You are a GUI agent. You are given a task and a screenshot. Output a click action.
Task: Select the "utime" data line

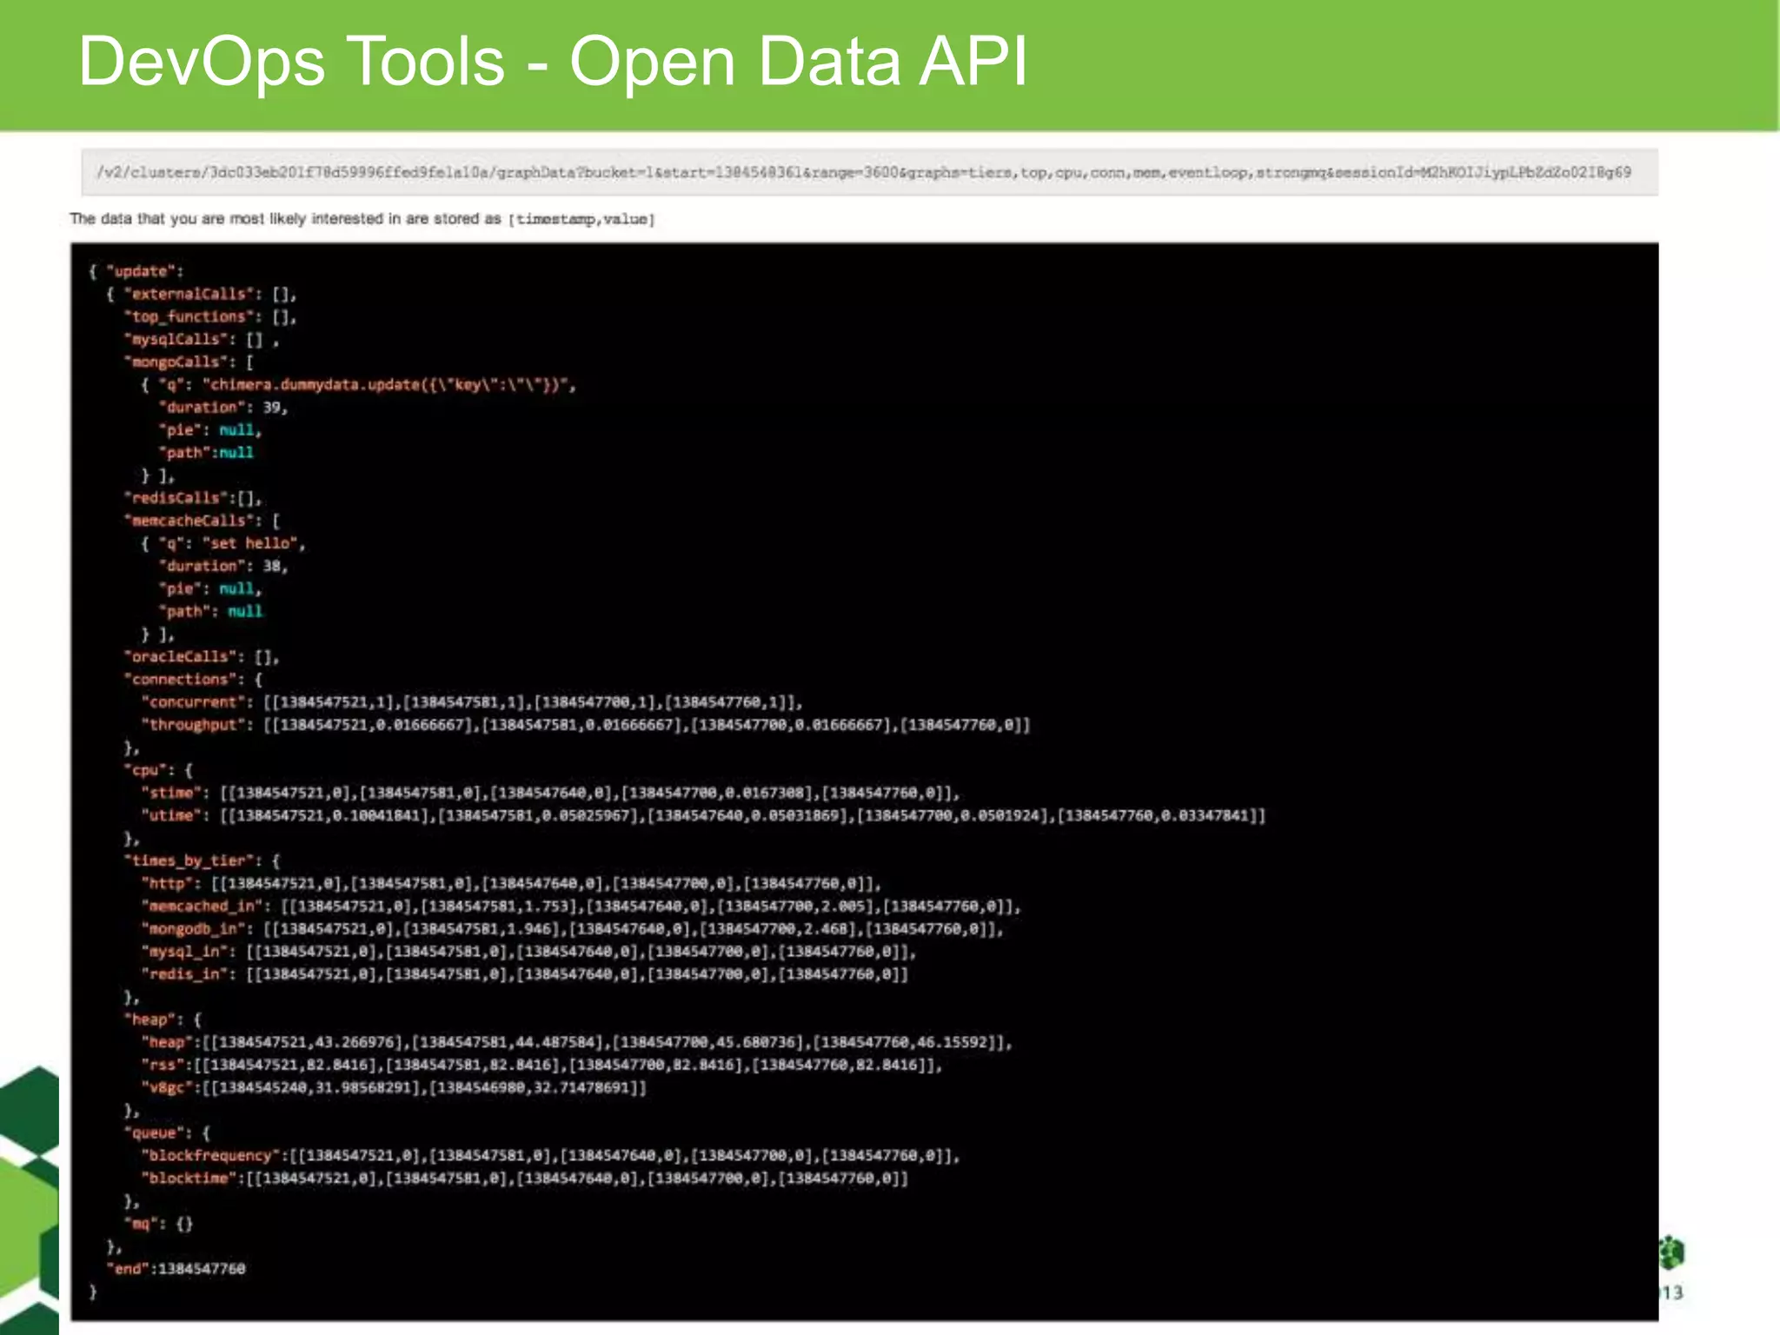[x=703, y=815]
